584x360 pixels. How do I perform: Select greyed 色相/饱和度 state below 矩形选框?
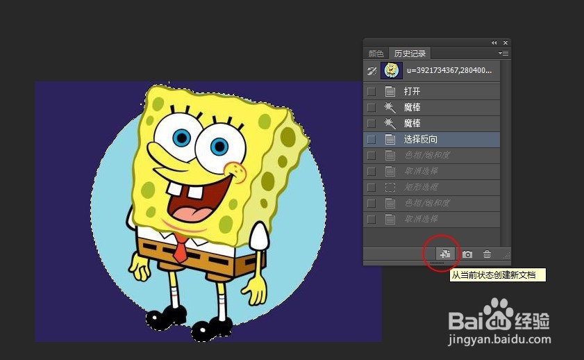431,203
